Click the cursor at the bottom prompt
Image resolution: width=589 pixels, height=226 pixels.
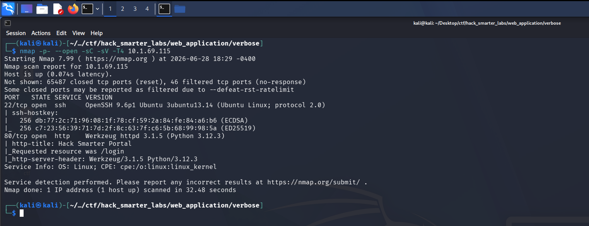click(x=22, y=213)
